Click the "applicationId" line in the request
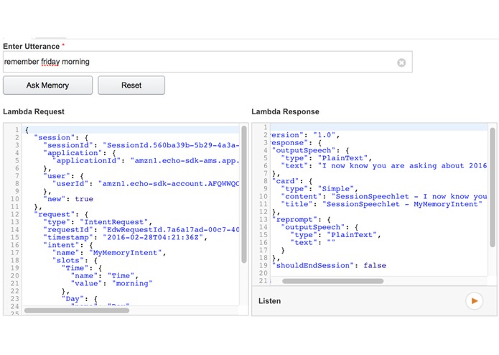Viewport: 499px width, 355px height. point(146,160)
